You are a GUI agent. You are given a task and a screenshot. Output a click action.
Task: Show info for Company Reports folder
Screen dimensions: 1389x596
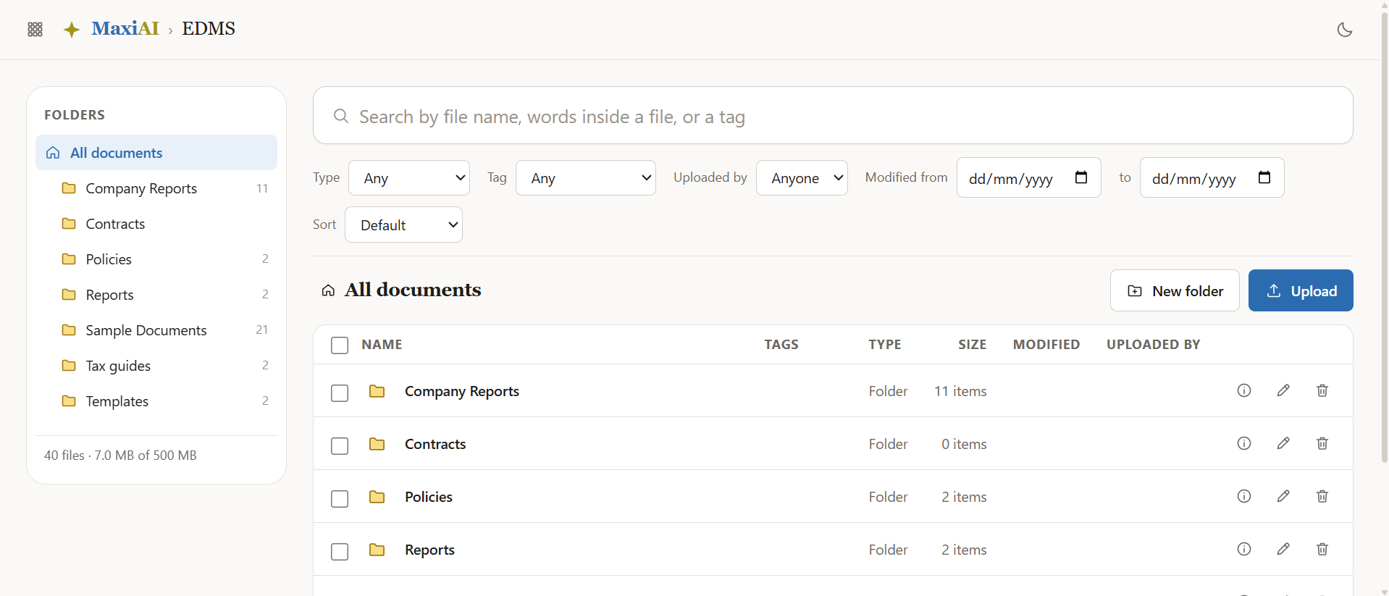click(x=1243, y=390)
